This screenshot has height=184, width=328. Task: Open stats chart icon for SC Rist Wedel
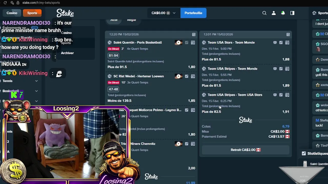[187, 76]
